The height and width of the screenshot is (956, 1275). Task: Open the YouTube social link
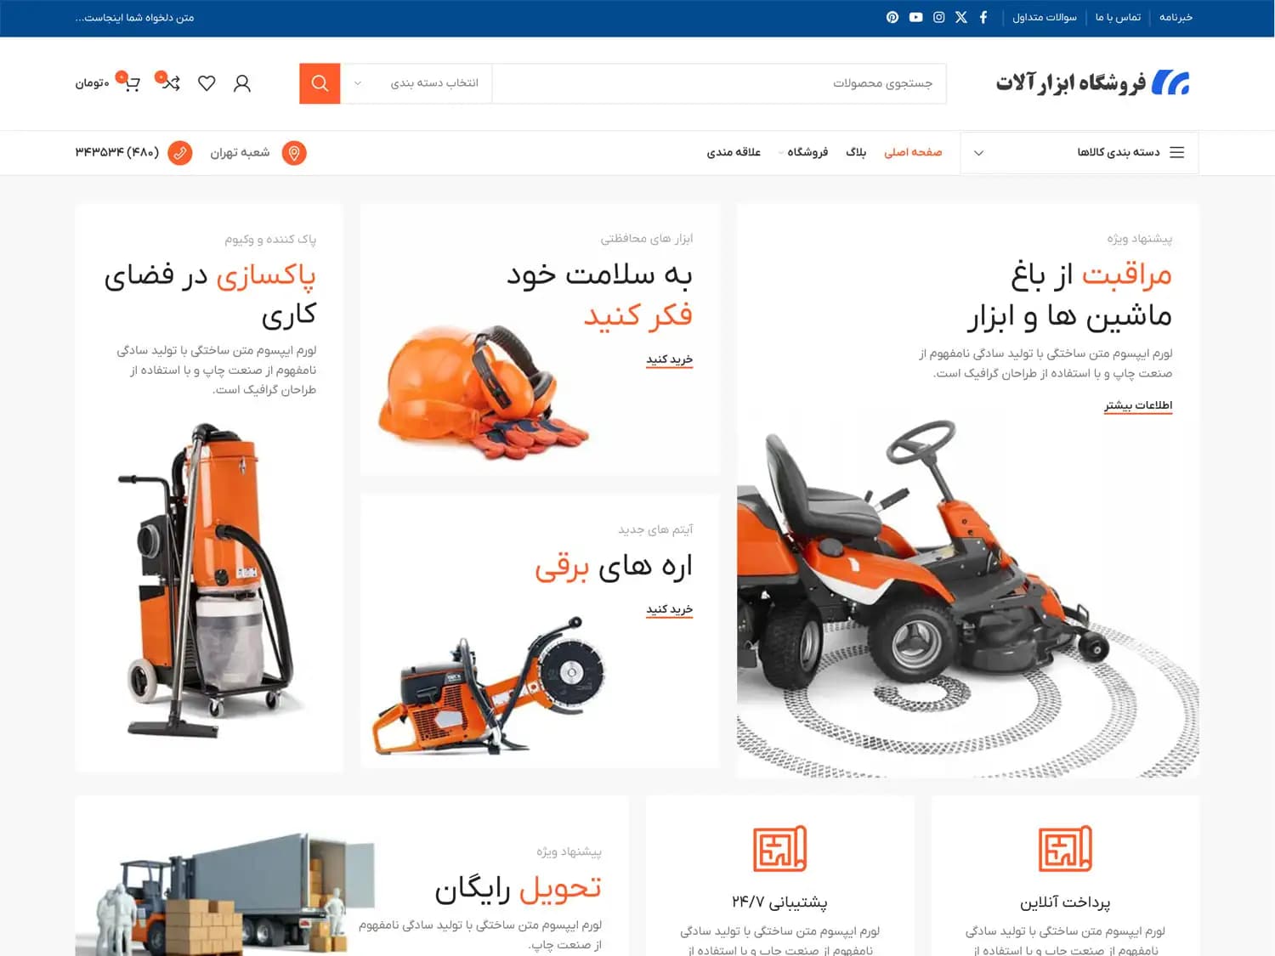click(x=915, y=17)
